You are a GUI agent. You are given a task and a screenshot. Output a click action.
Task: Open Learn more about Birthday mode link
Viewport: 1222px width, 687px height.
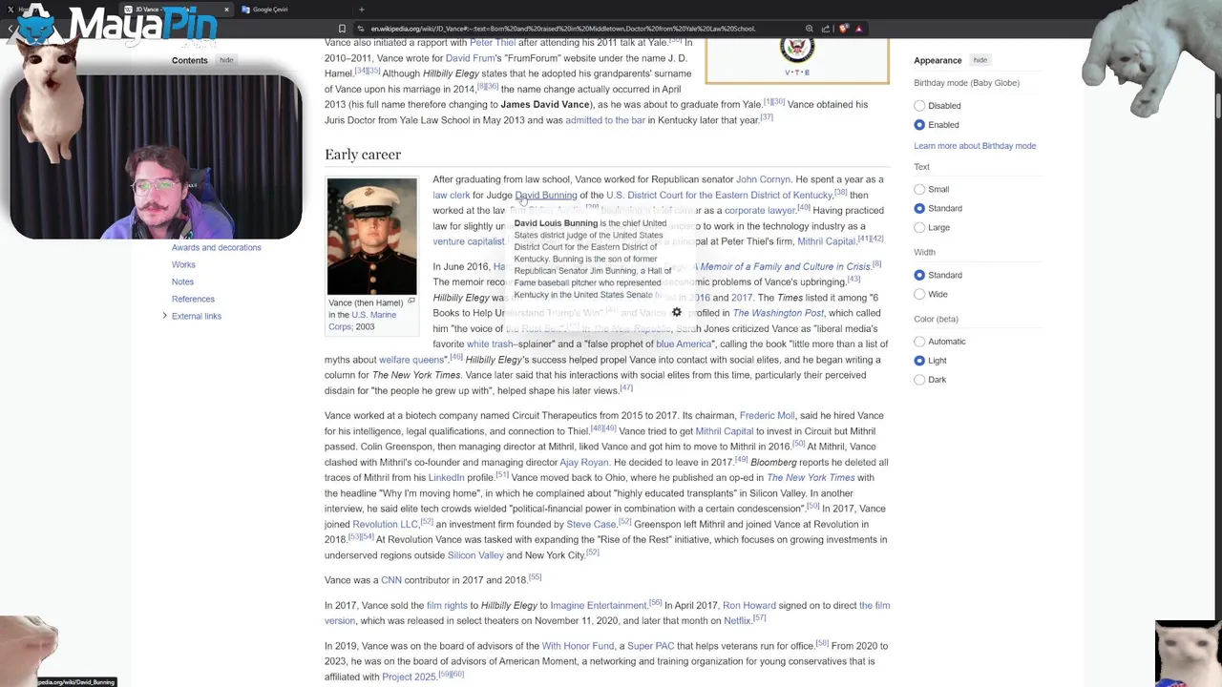975,146
